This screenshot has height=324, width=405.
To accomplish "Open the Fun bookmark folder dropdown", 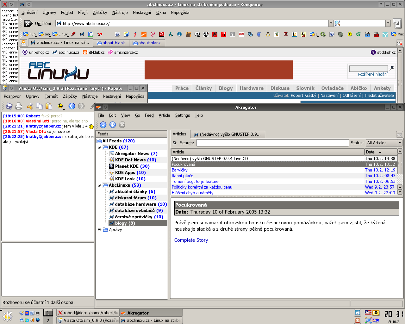I will coord(29,34).
